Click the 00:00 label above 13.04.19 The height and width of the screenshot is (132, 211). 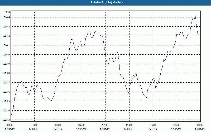(x=200, y=125)
